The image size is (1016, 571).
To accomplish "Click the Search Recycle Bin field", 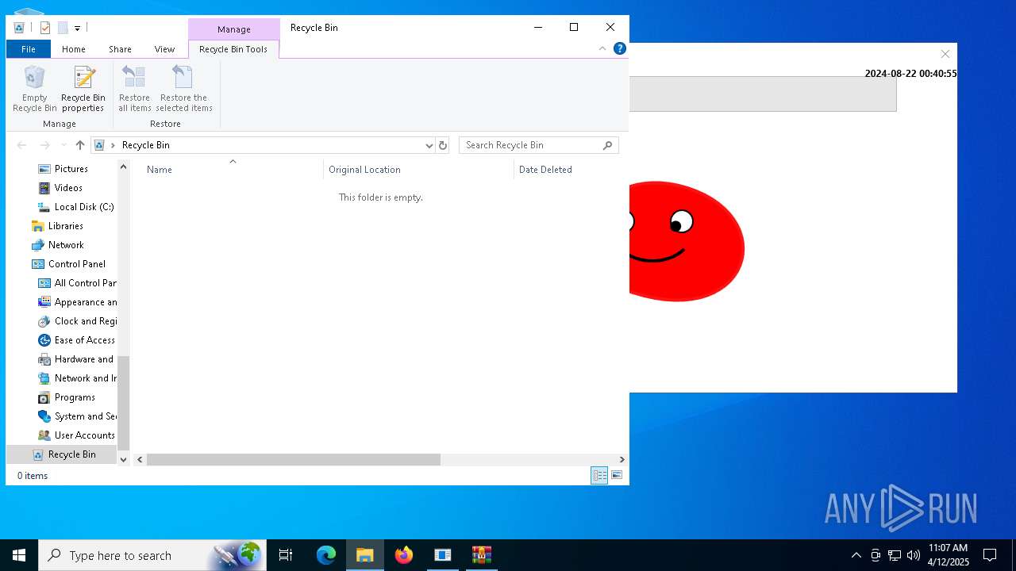I will [x=538, y=145].
